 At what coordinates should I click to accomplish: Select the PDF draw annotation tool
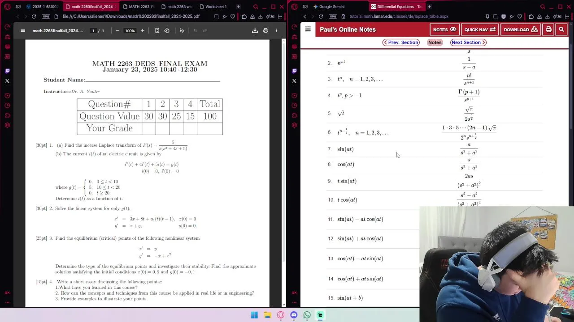[x=182, y=30]
